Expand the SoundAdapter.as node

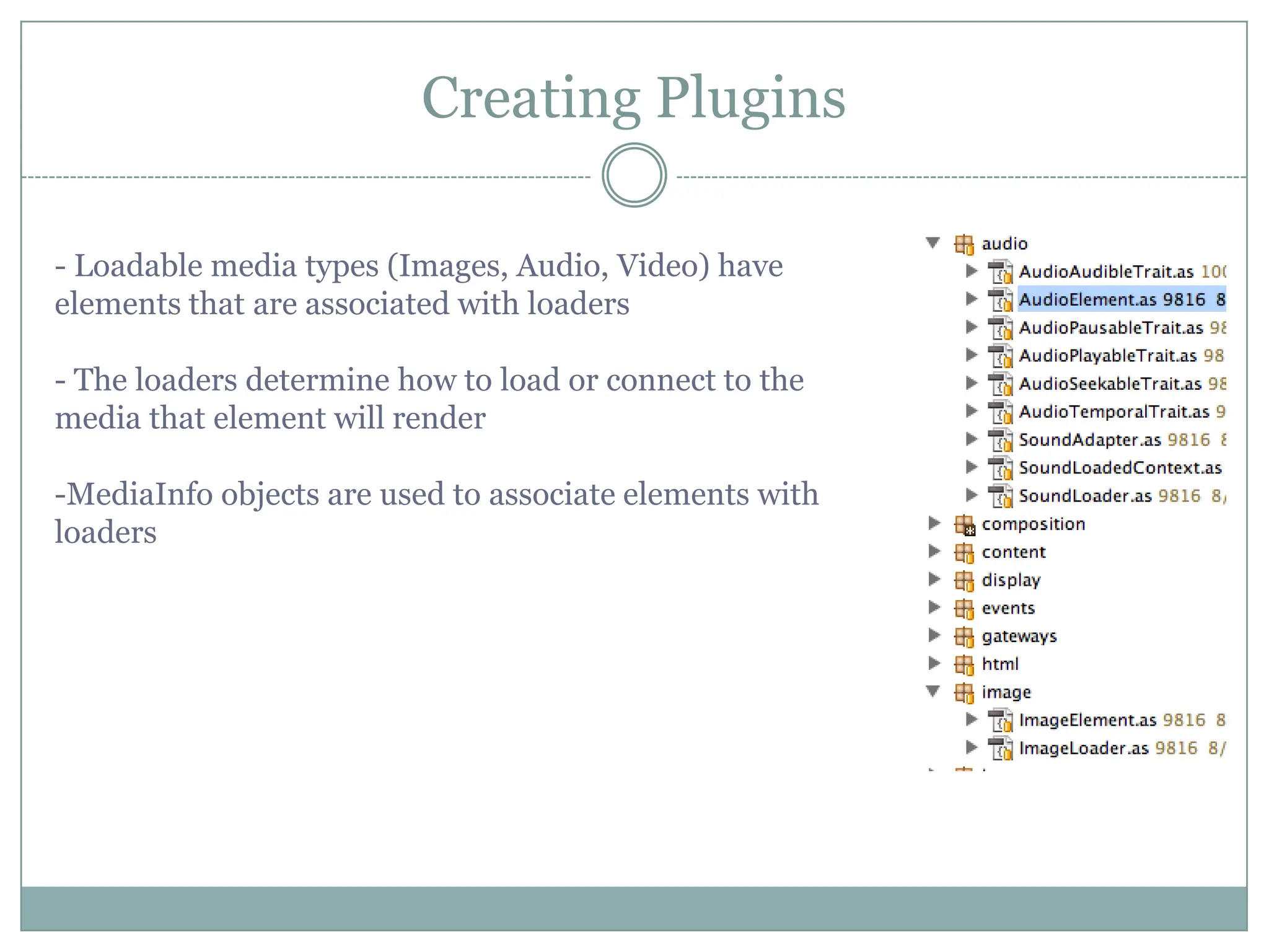coord(972,439)
